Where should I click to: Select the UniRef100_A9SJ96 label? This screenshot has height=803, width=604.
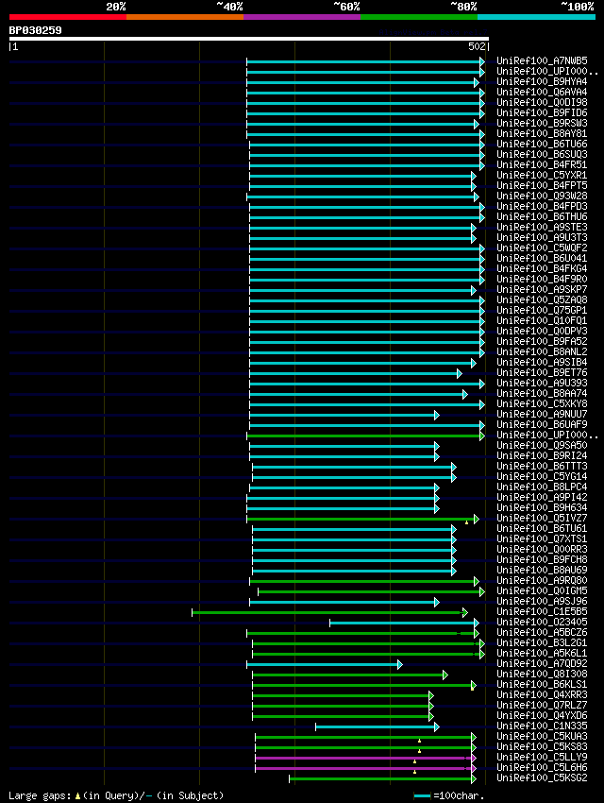click(542, 601)
